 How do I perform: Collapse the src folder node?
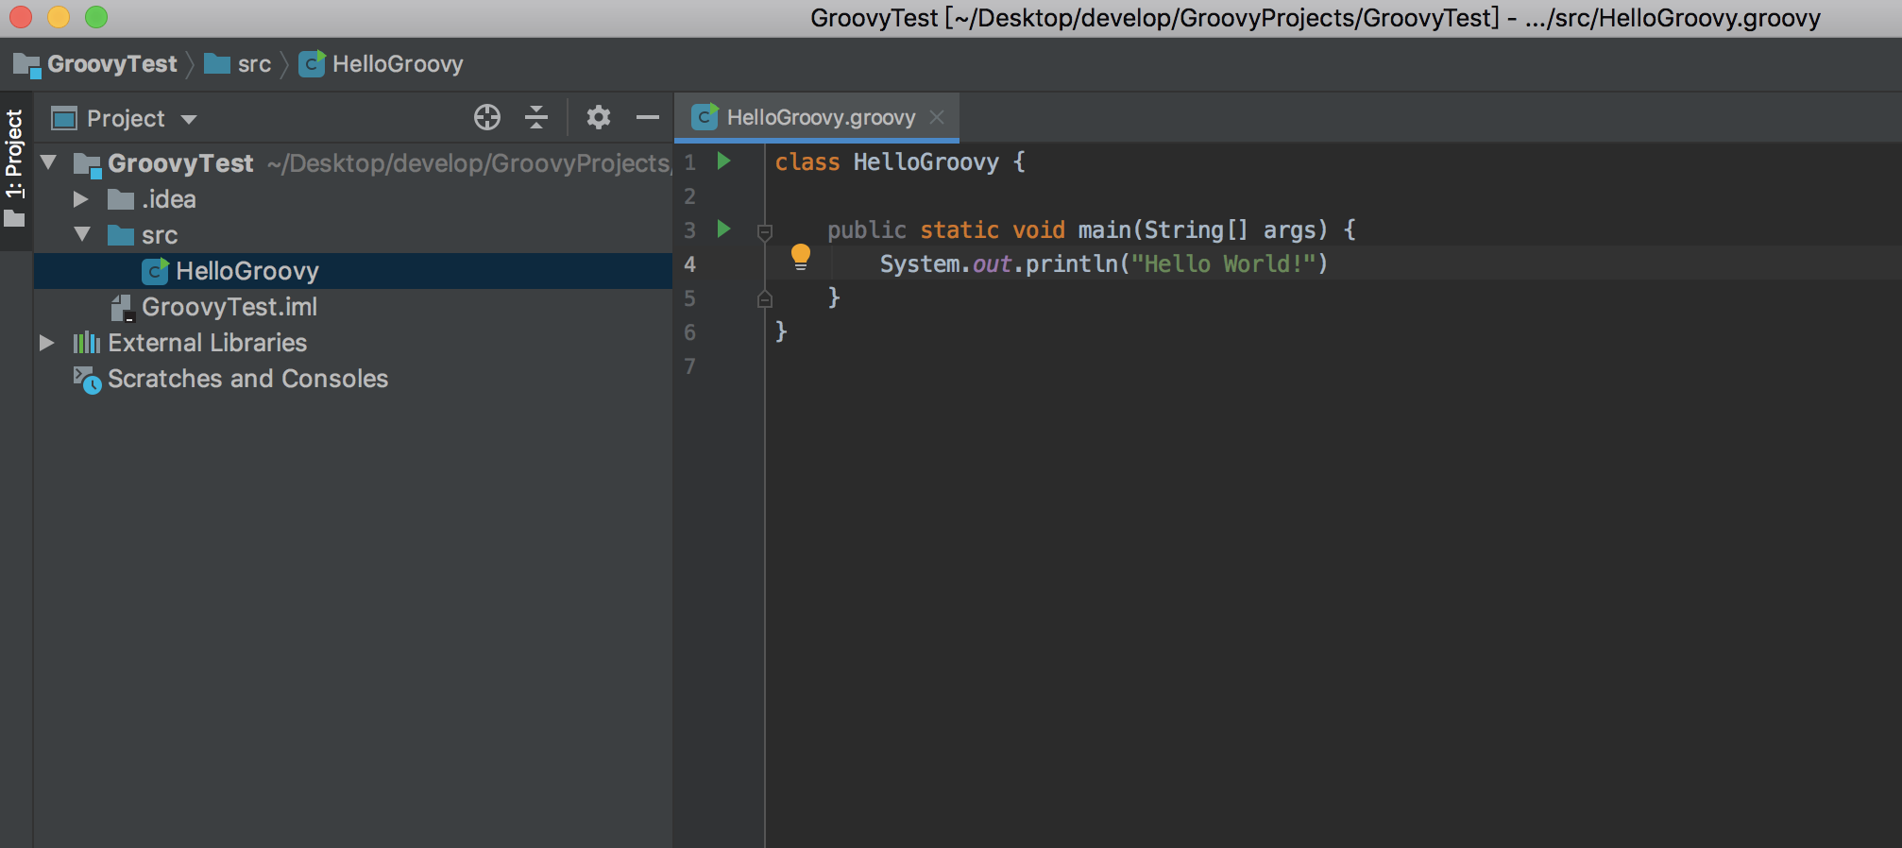[82, 234]
